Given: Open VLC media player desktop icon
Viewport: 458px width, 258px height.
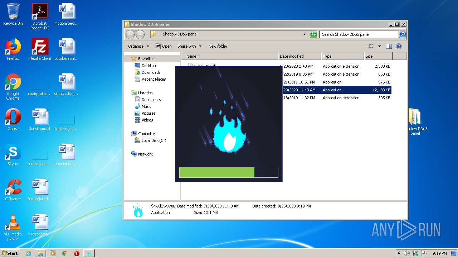Looking at the screenshot, I should 13,227.
